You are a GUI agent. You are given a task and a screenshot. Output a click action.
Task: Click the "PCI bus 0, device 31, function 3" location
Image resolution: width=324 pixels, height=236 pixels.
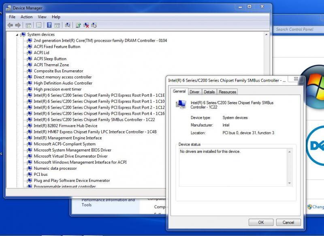[x=248, y=133]
